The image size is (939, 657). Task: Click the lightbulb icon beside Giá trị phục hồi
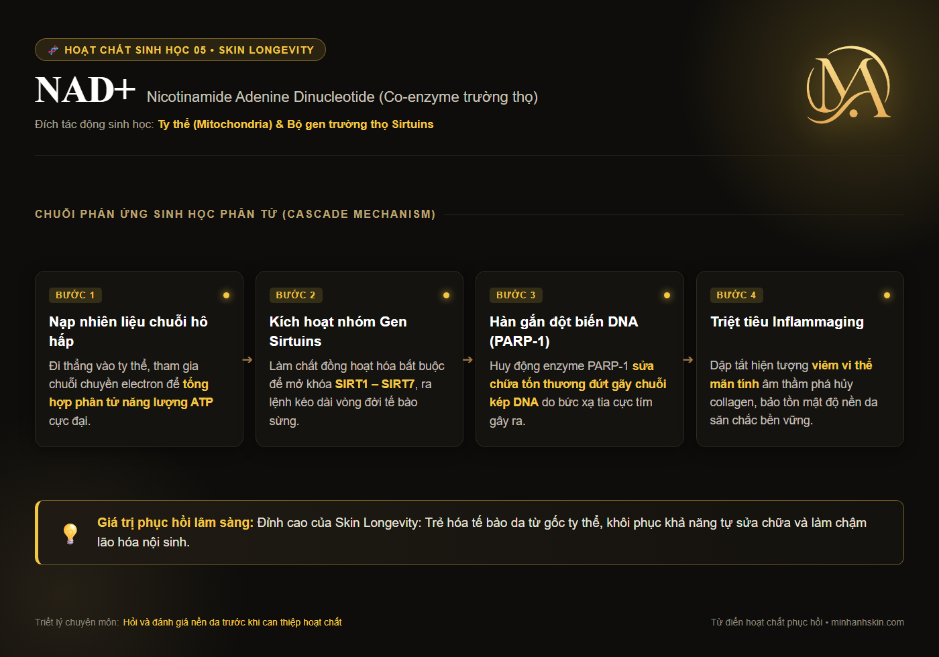click(x=70, y=533)
